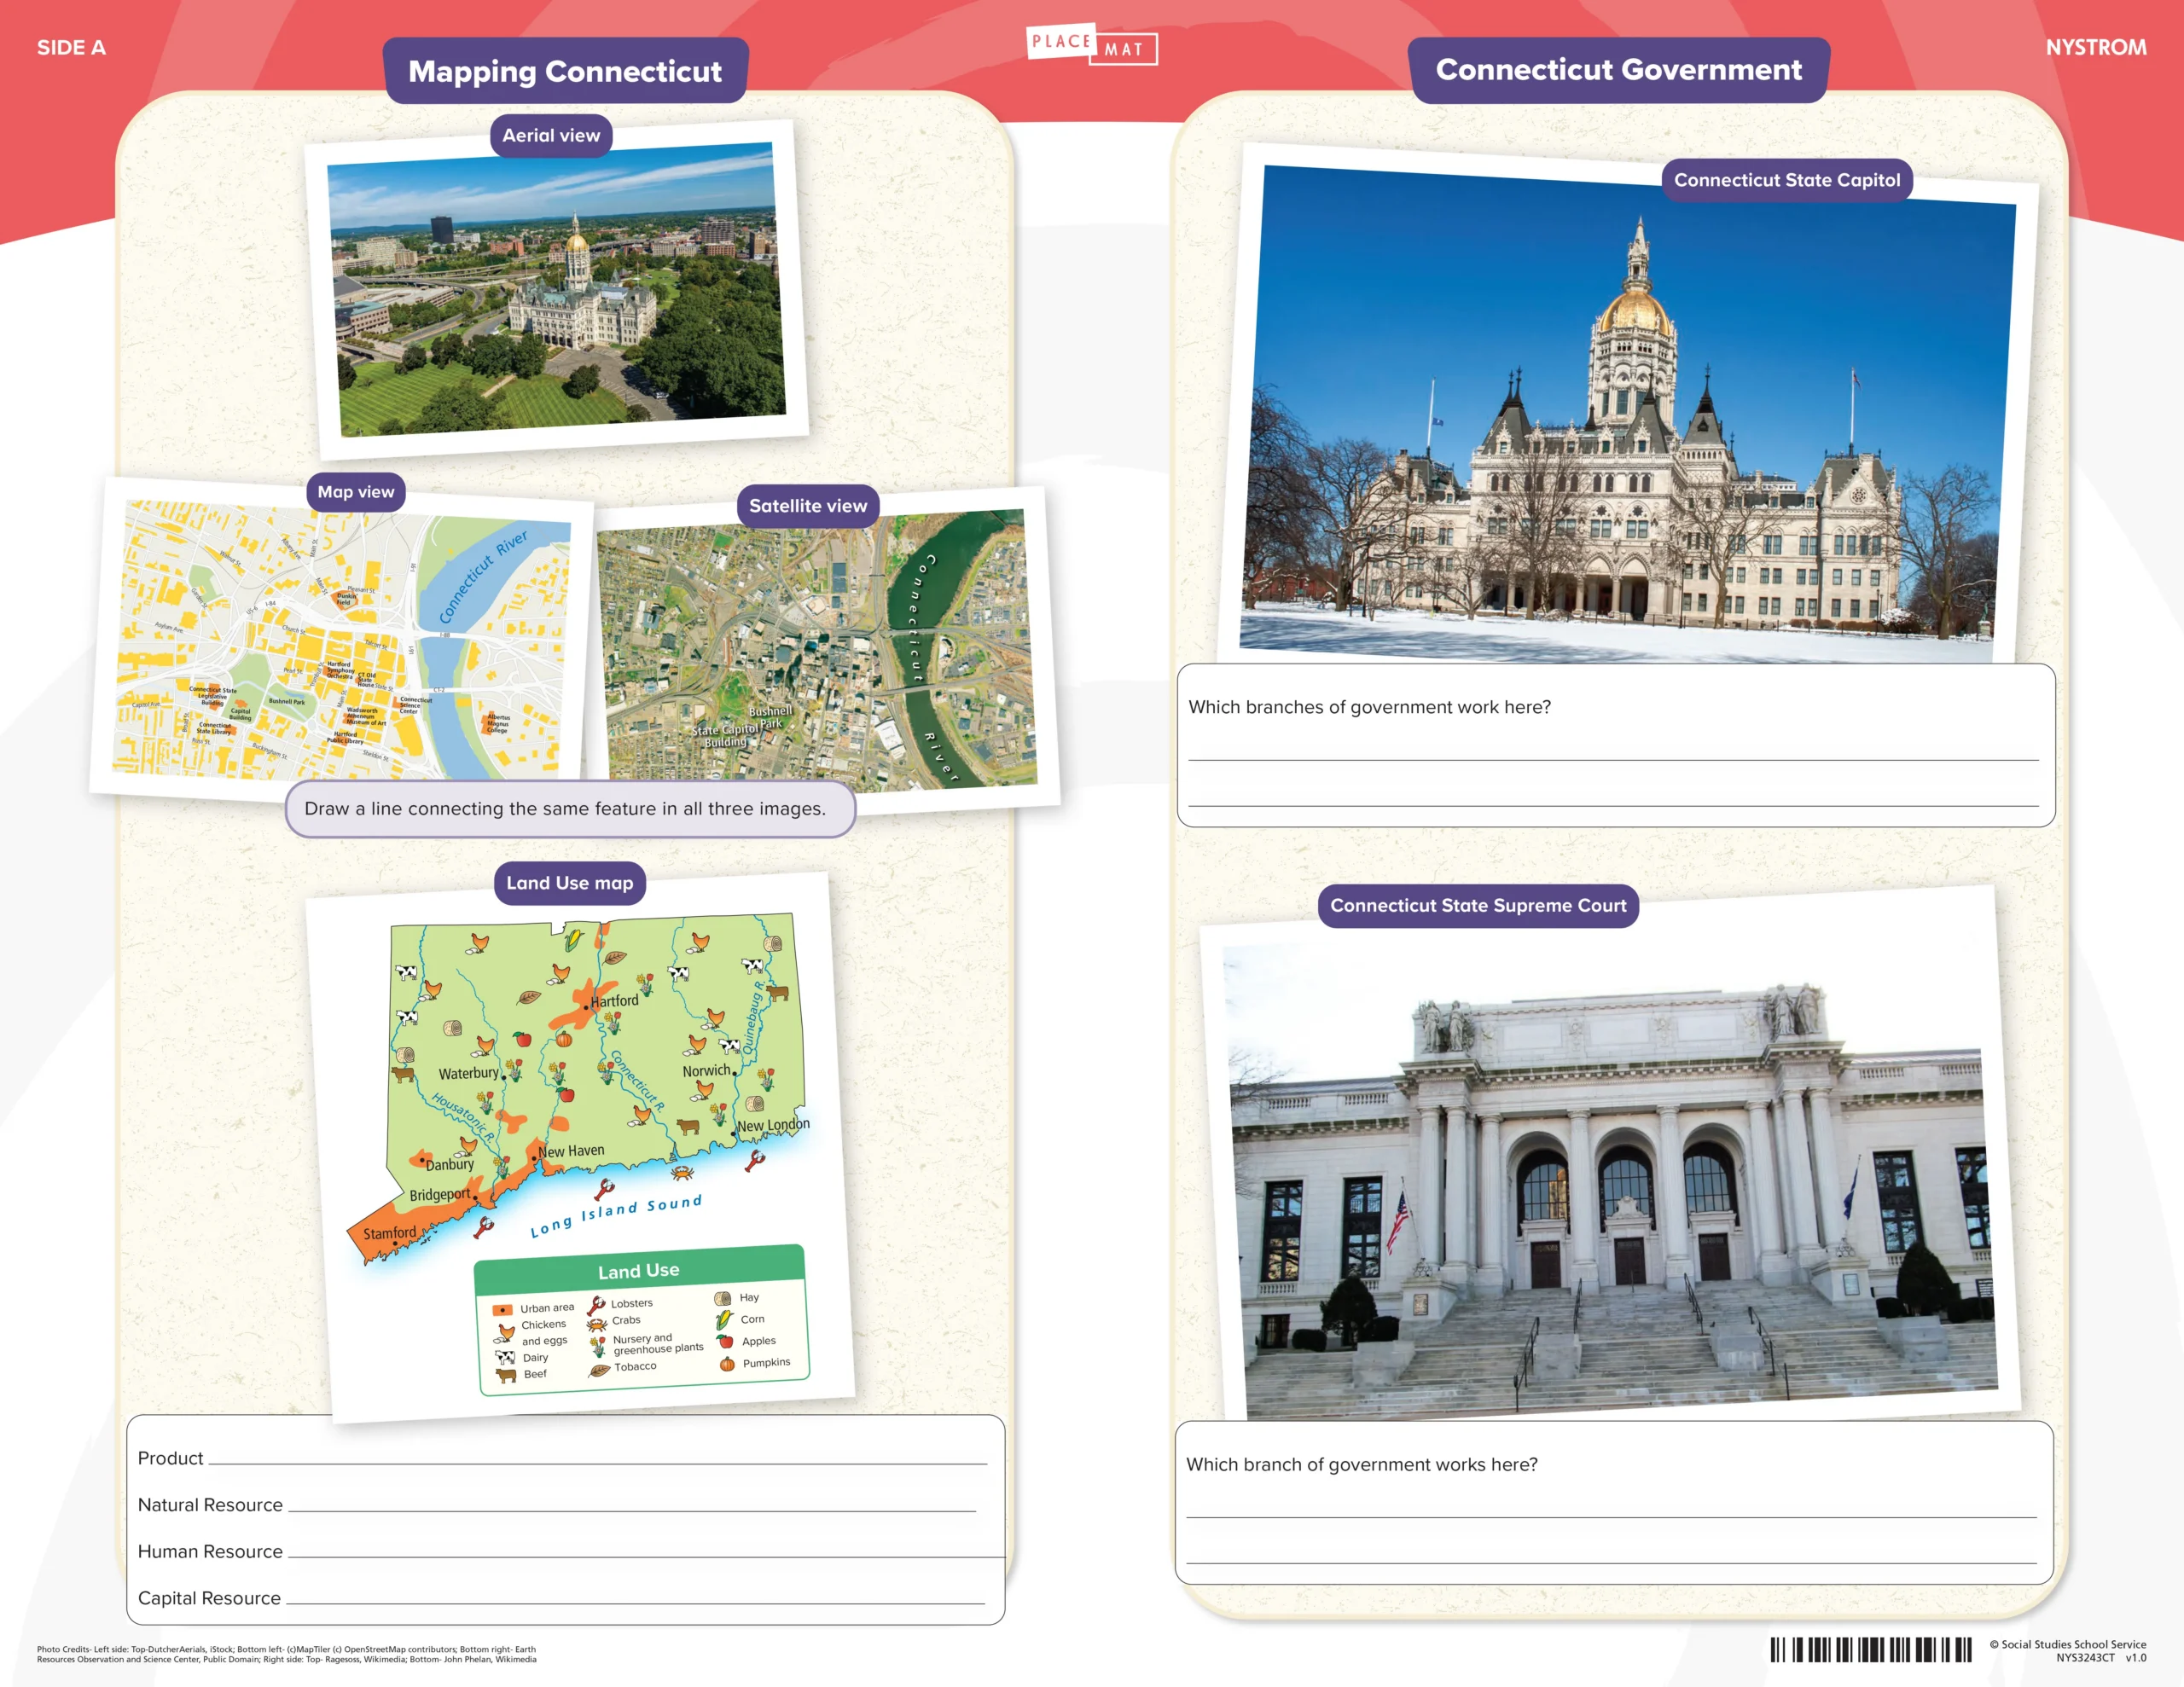Click the aerial photo of the Capitol
2184x1687 pixels.
557,290
